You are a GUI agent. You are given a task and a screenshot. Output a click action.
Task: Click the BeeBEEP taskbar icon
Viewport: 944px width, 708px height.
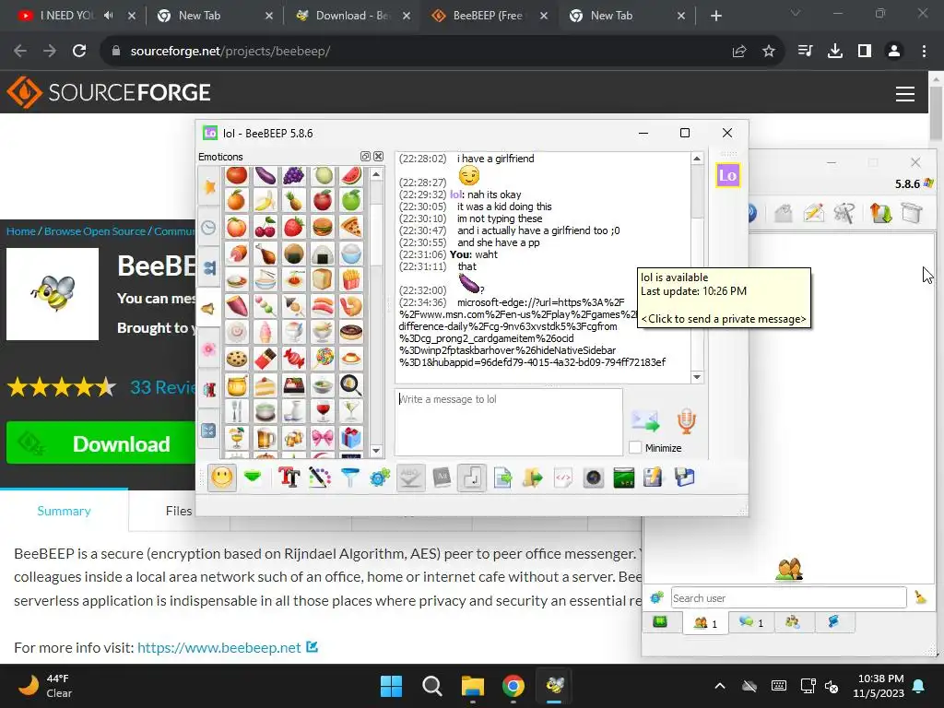pos(554,686)
